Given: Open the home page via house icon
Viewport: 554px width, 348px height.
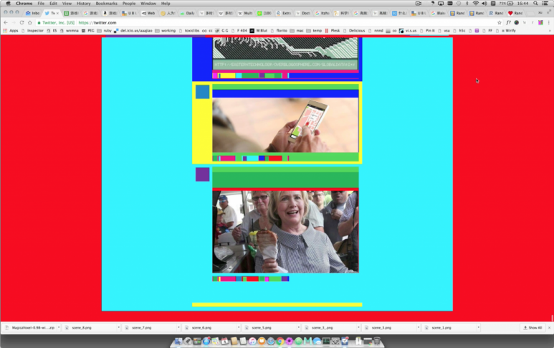Looking at the screenshot, I should pos(29,22).
